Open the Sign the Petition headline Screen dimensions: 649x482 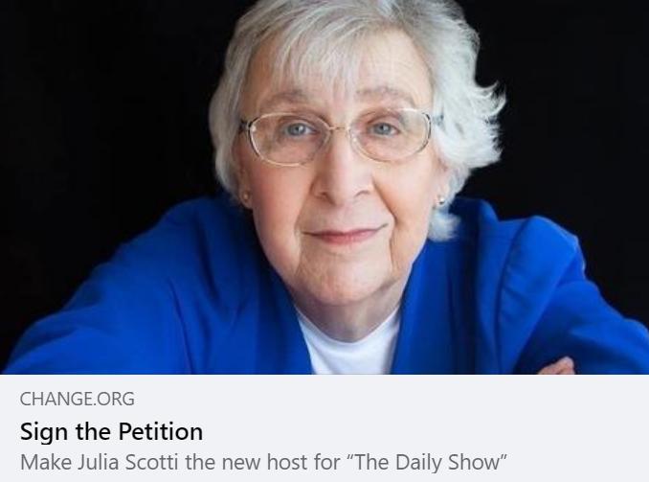(x=111, y=431)
